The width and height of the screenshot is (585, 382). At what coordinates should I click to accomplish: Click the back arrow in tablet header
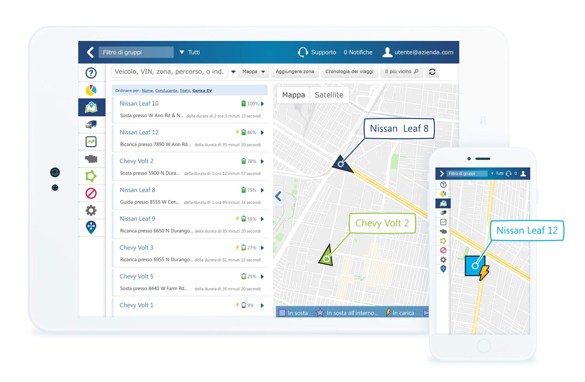pyautogui.click(x=90, y=52)
